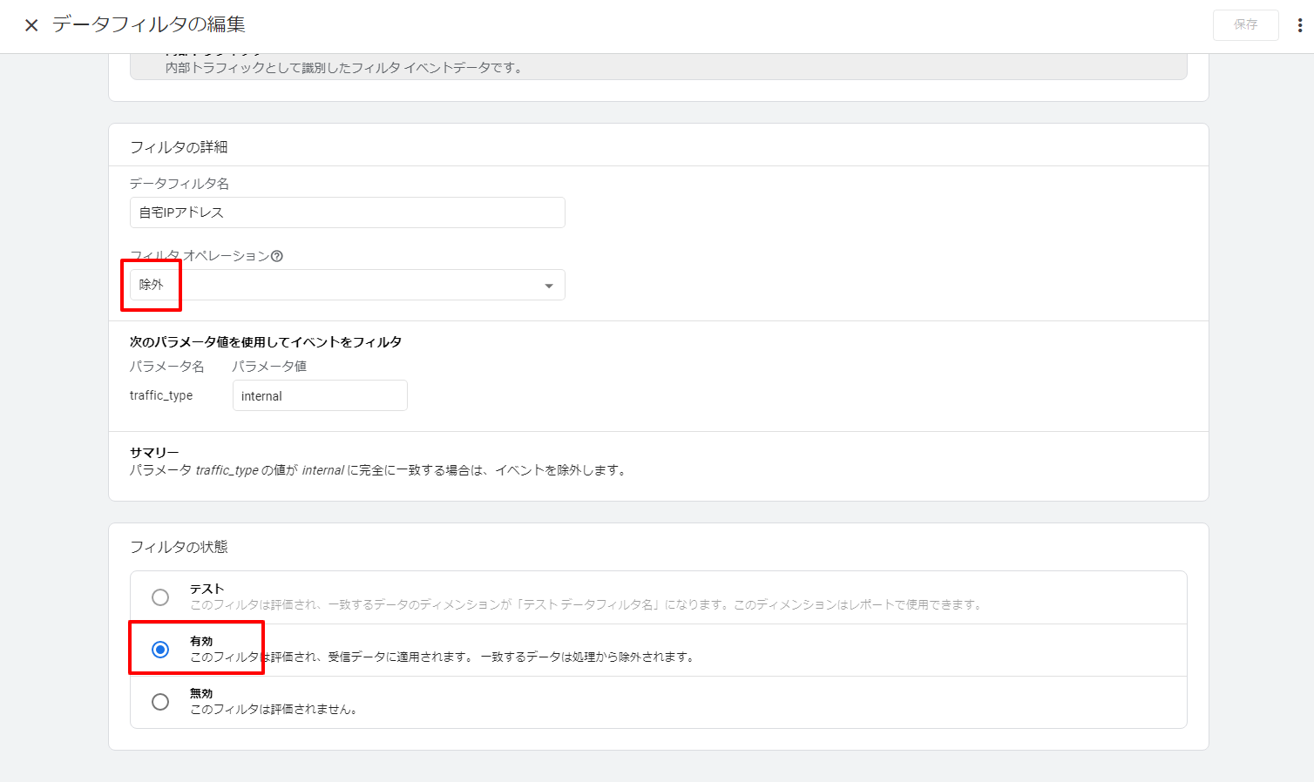This screenshot has height=782, width=1314.
Task: Click the traffic_type parameter name
Action: pos(161,395)
